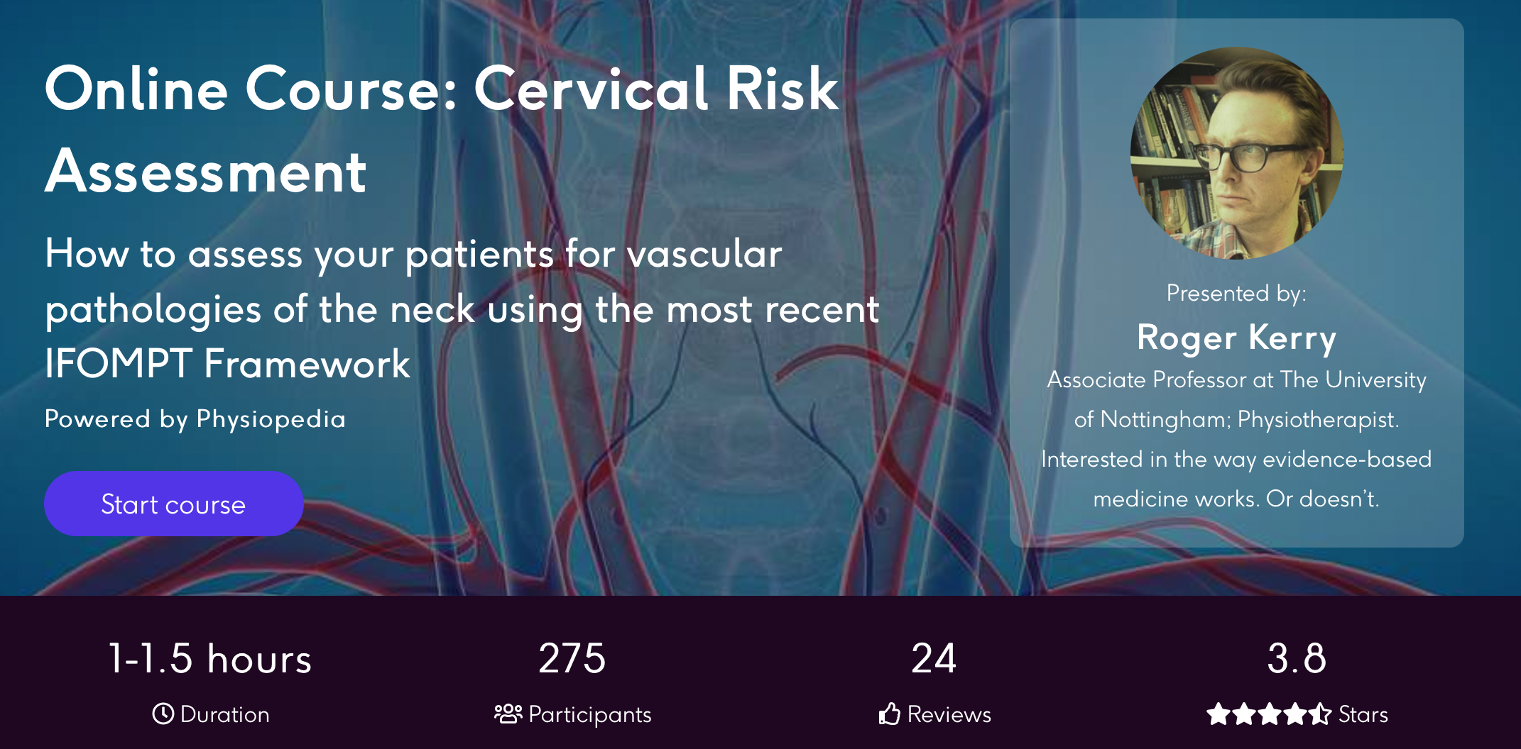This screenshot has width=1521, height=749.
Task: Click the thumbs-up icon beside Reviews
Action: point(890,714)
